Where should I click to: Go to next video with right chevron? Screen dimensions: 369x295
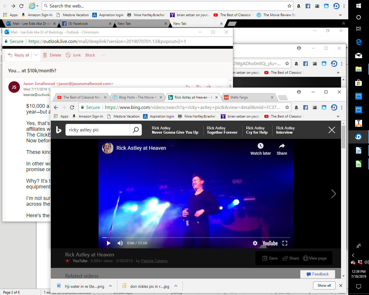click(334, 194)
